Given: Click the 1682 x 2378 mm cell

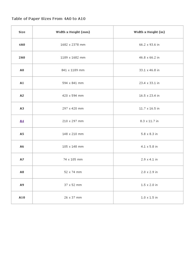Looking at the screenshot, I should tap(73, 45).
